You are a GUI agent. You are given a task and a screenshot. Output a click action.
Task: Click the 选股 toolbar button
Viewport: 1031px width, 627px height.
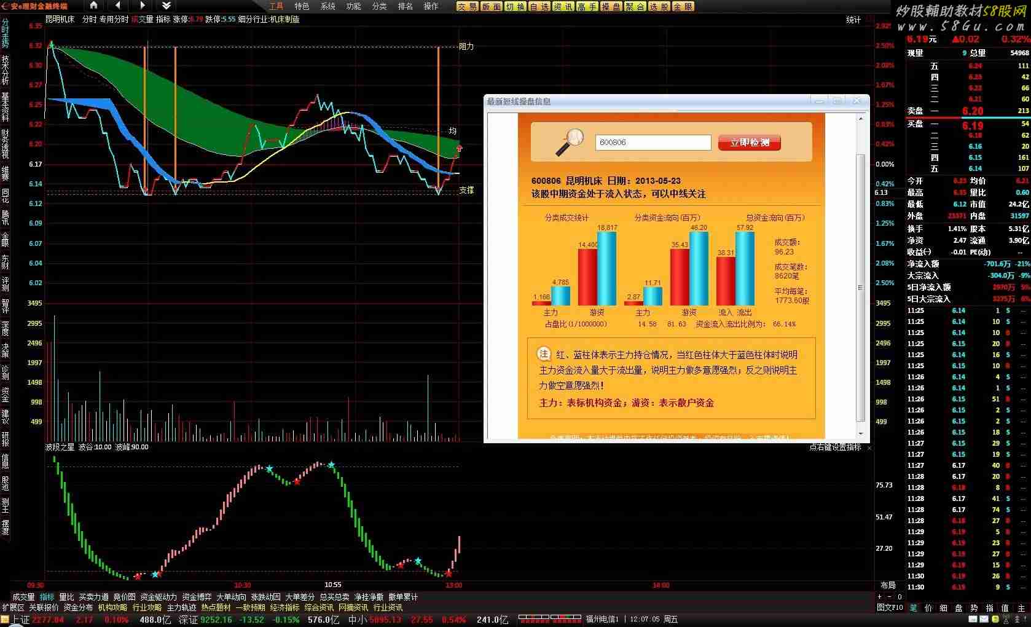pos(659,6)
